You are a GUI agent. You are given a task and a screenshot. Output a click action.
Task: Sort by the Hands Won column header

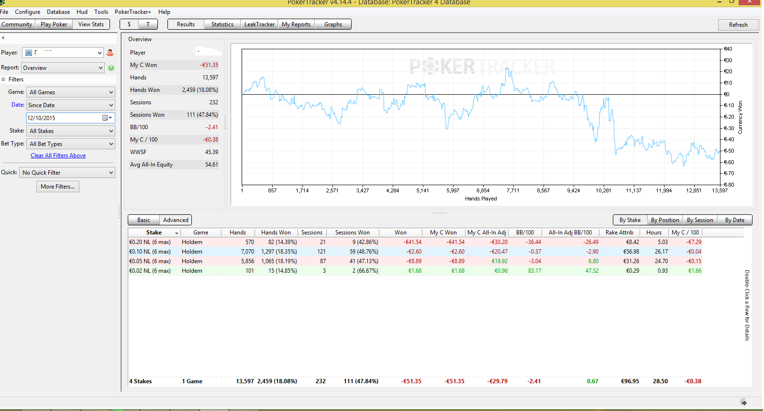pyautogui.click(x=276, y=233)
